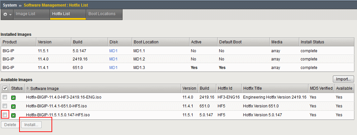This screenshot has width=357, height=135.
Task: Click Software Management : Hotfix List title
Action: tap(56, 5)
